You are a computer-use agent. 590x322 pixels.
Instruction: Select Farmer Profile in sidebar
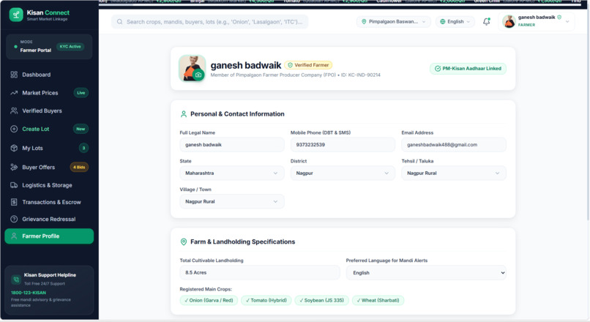pyautogui.click(x=49, y=236)
